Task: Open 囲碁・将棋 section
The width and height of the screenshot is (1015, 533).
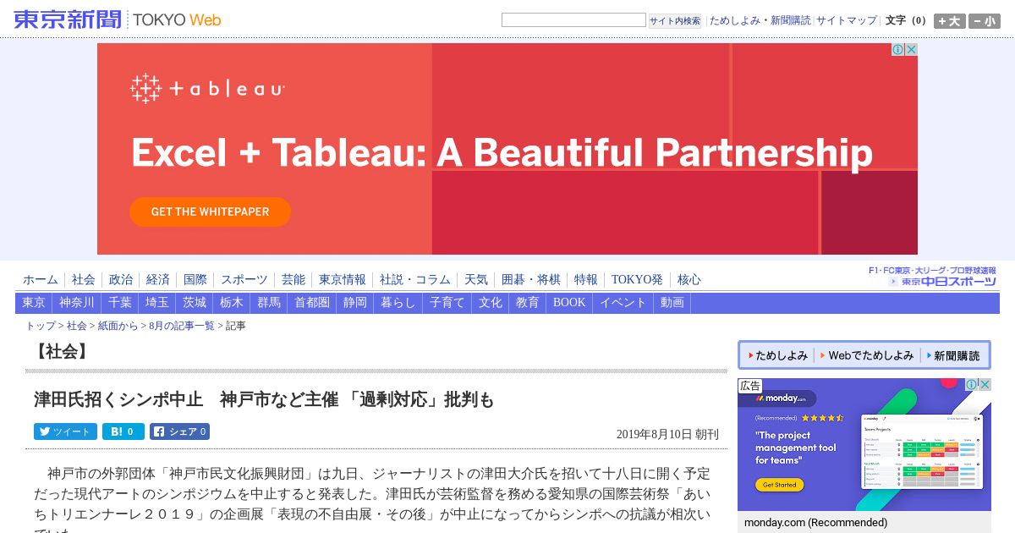Action: point(531,279)
